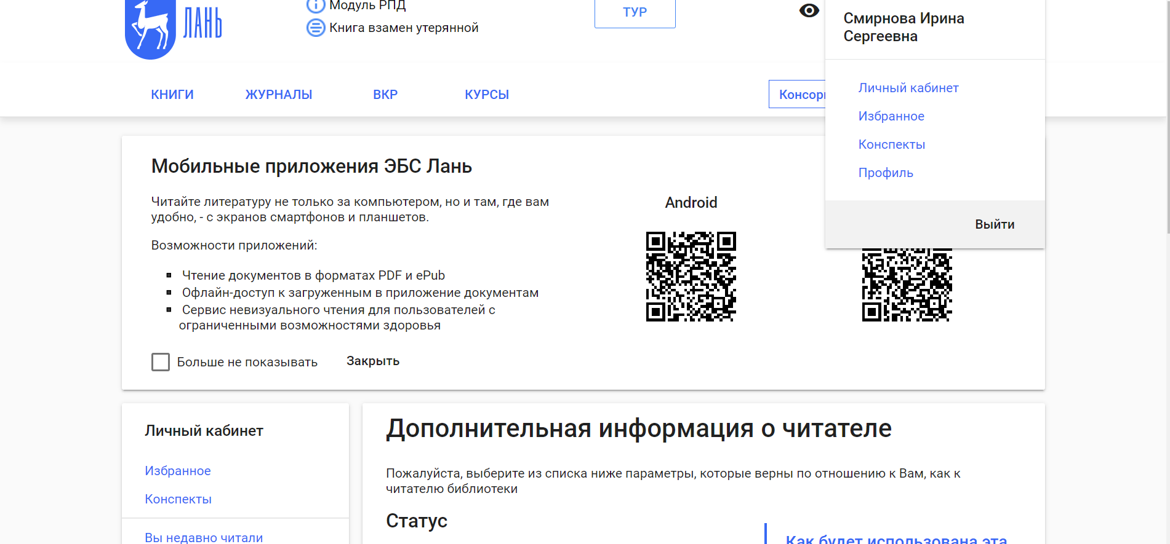Toggle the eye accessibility icon
Viewport: 1170px width, 544px height.
tap(809, 10)
